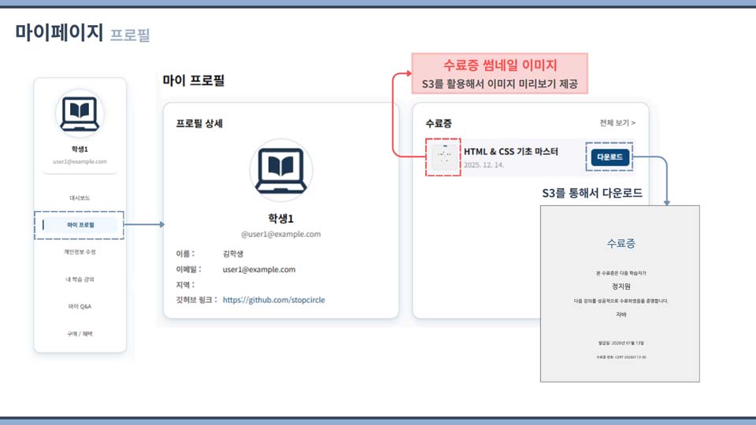The width and height of the screenshot is (756, 425).
Task: Click the large avatar in 프로필 상세 card
Action: pyautogui.click(x=281, y=169)
